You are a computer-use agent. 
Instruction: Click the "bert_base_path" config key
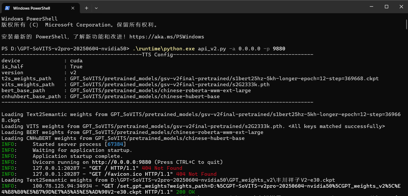tap(23, 90)
